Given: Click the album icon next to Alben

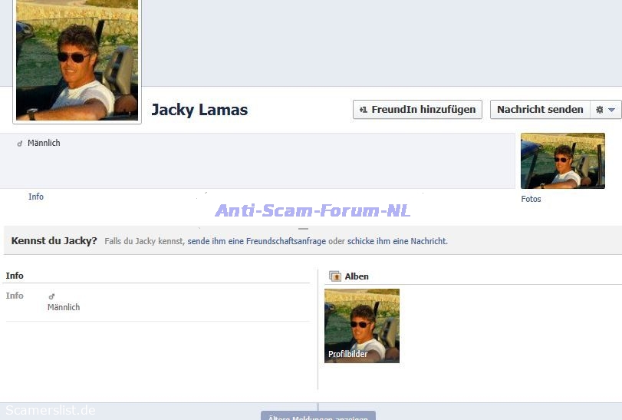Looking at the screenshot, I should point(334,276).
